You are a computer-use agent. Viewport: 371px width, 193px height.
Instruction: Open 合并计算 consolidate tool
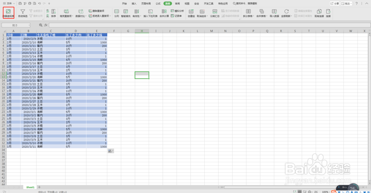pyautogui.click(x=164, y=13)
